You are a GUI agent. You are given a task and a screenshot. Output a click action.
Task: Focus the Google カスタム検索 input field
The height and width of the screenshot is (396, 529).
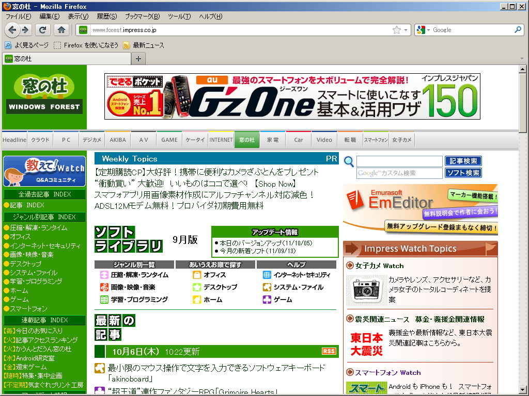(x=399, y=173)
